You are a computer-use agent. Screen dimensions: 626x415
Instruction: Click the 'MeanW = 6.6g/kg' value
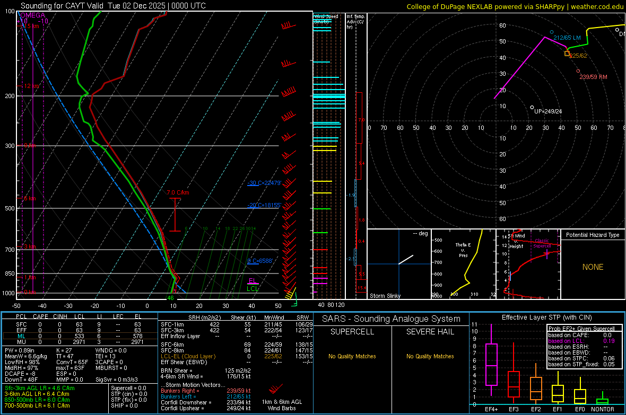tap(25, 356)
